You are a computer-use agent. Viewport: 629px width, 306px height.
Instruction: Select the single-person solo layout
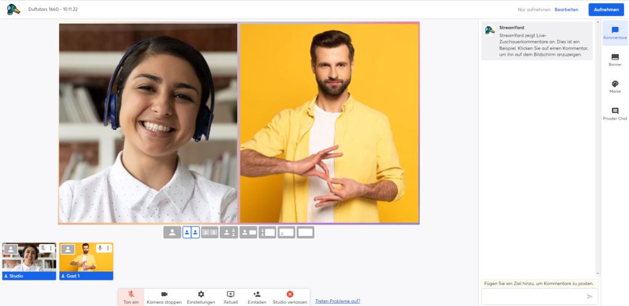click(x=172, y=232)
